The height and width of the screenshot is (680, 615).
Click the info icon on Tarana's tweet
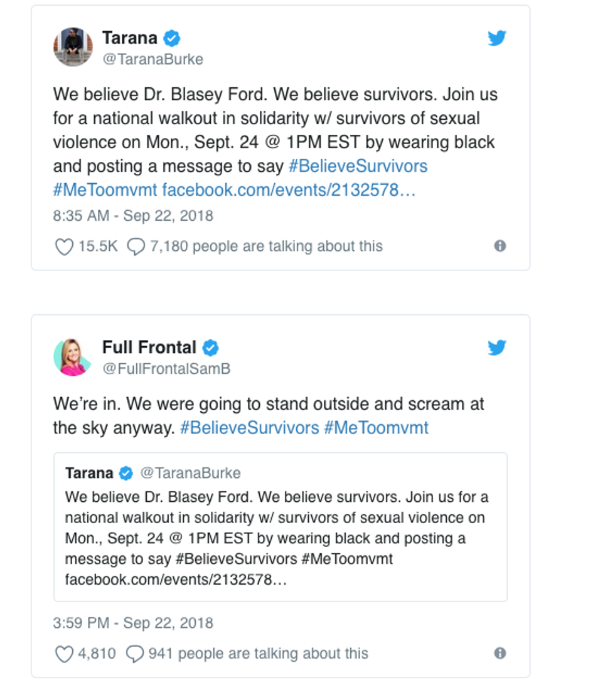pos(500,246)
